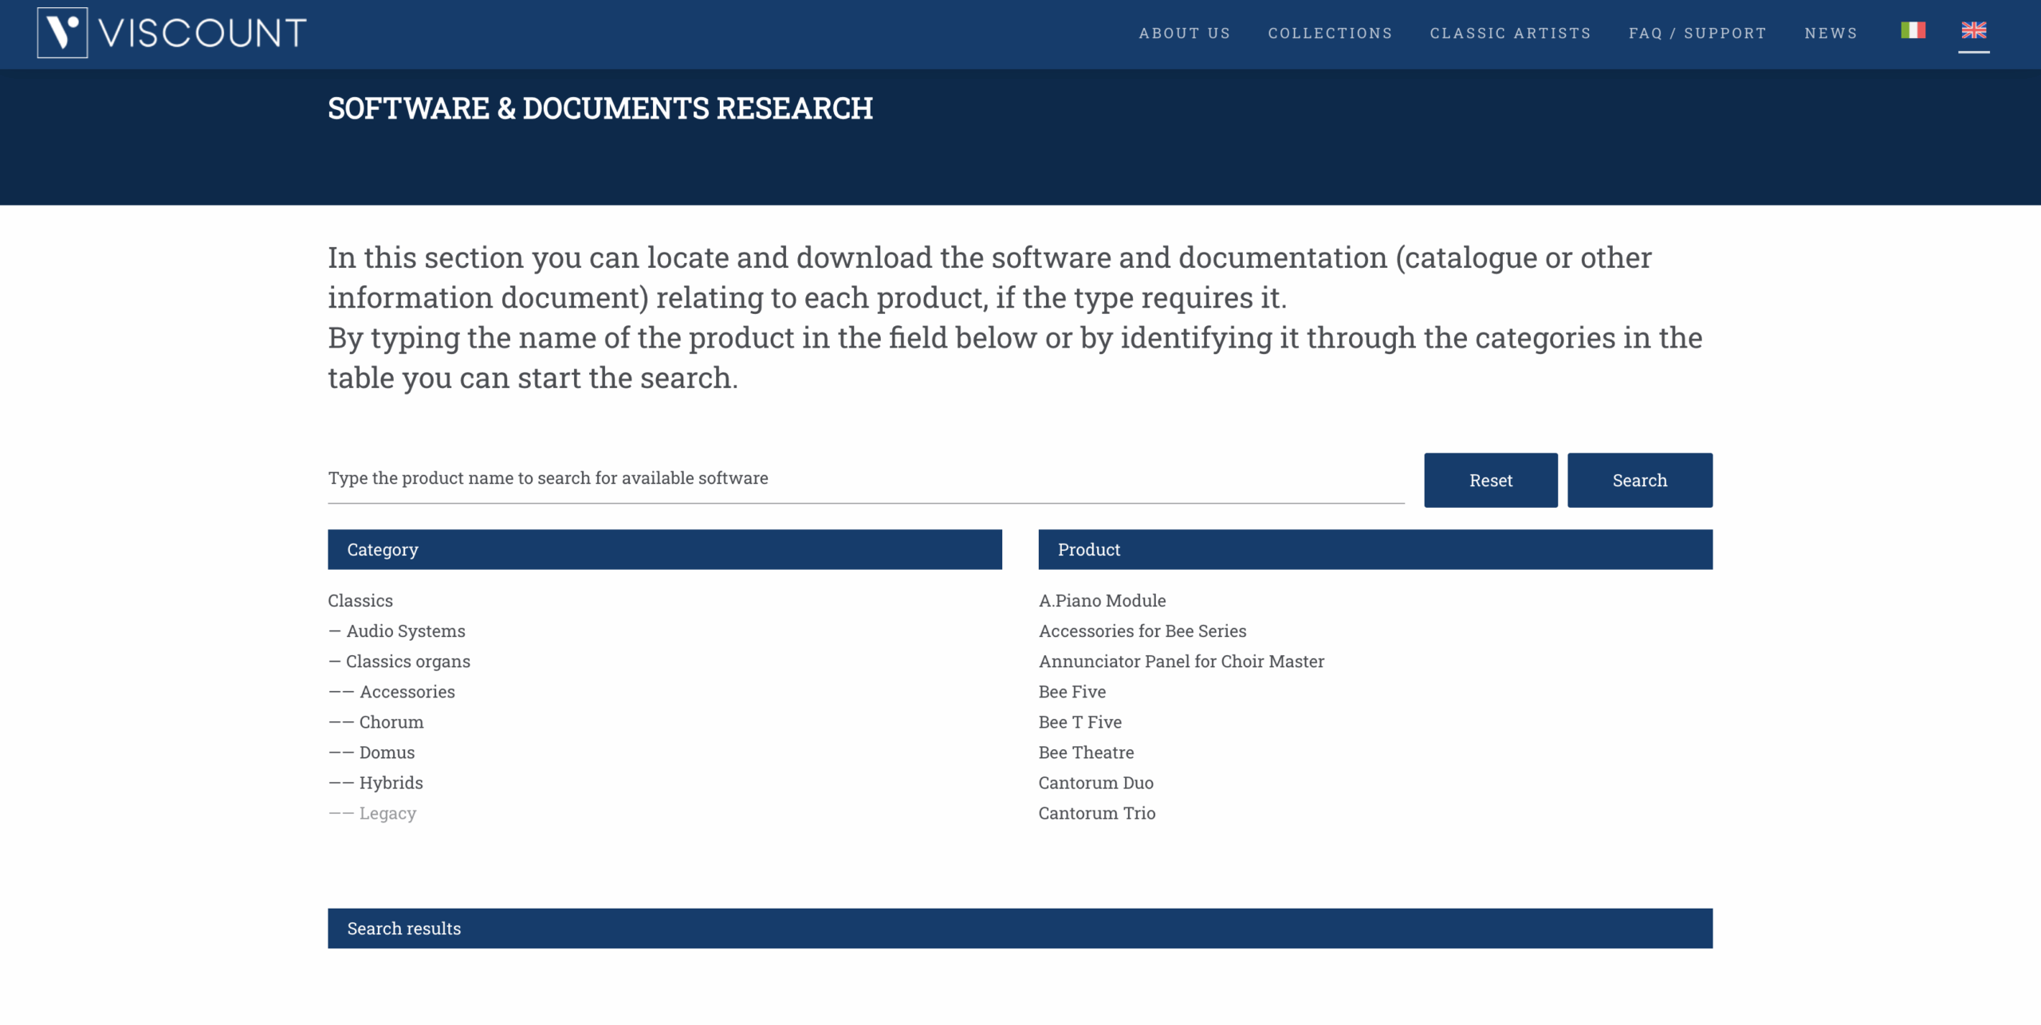Image resolution: width=2041 pixels, height=1025 pixels.
Task: Select Bee Theatre product
Action: coord(1086,752)
